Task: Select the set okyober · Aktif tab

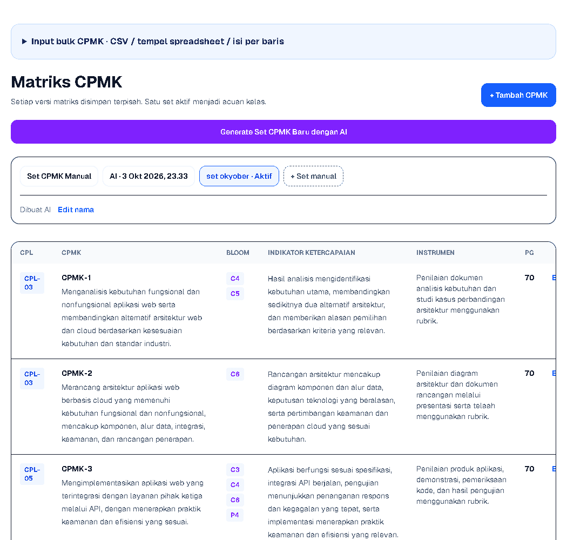Action: click(239, 176)
